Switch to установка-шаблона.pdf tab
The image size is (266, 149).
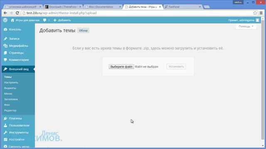coord(23,7)
